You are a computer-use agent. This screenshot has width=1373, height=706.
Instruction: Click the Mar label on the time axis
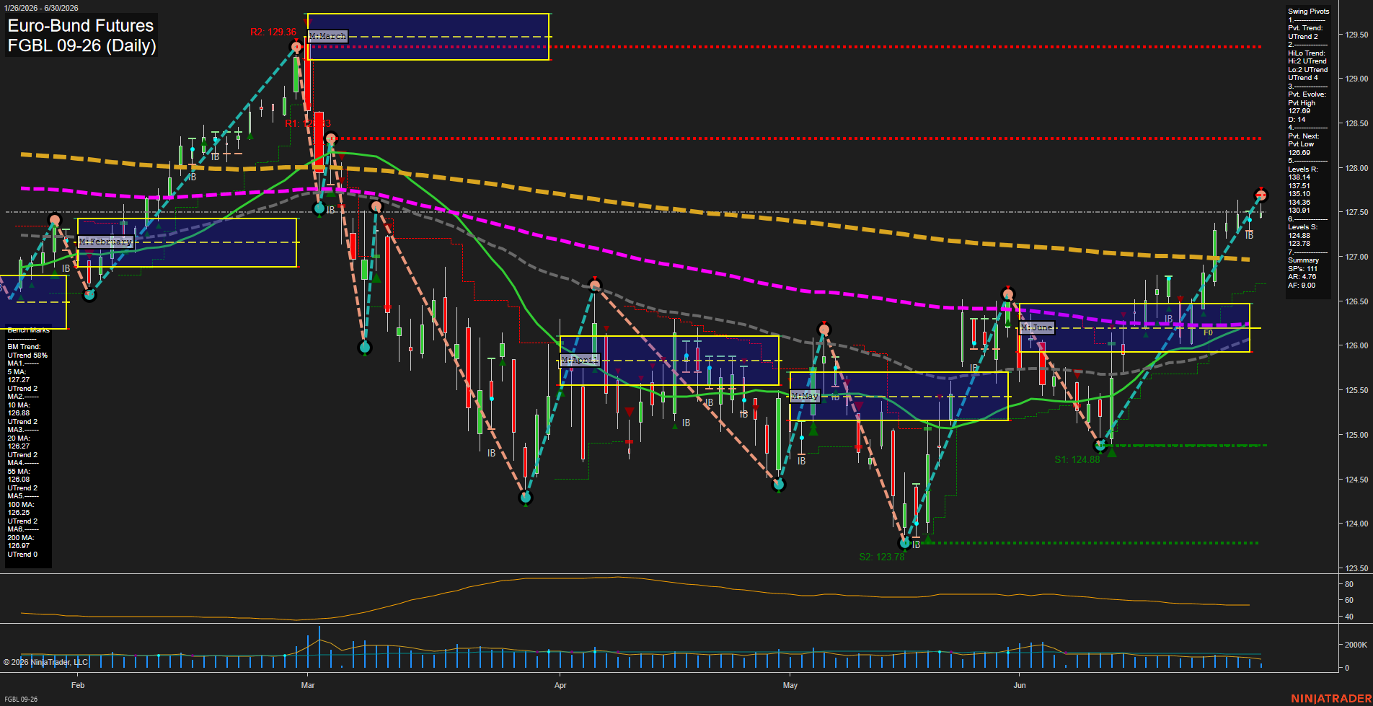coord(308,685)
